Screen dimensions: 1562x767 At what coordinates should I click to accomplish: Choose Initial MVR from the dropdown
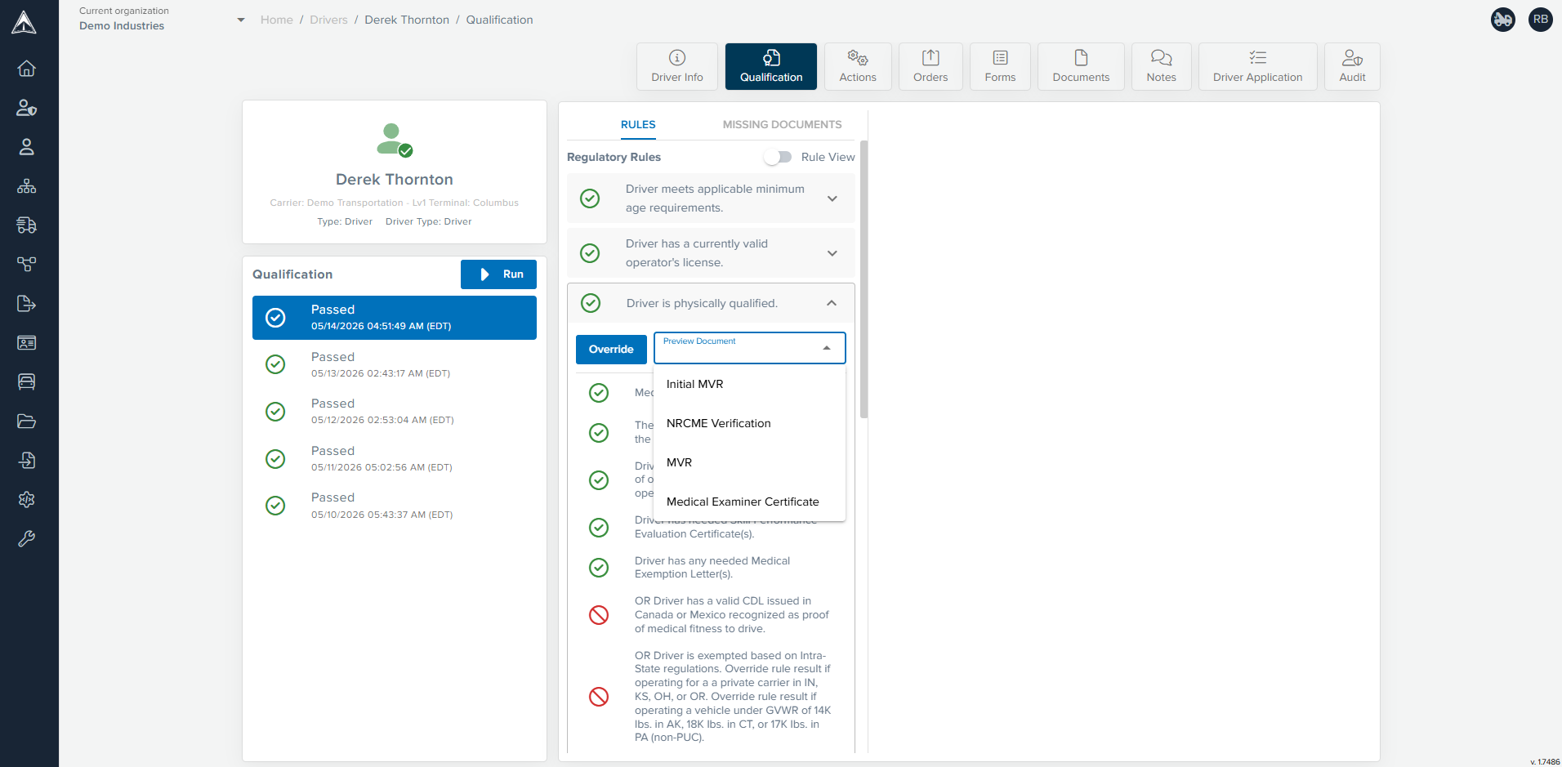[x=750, y=384]
